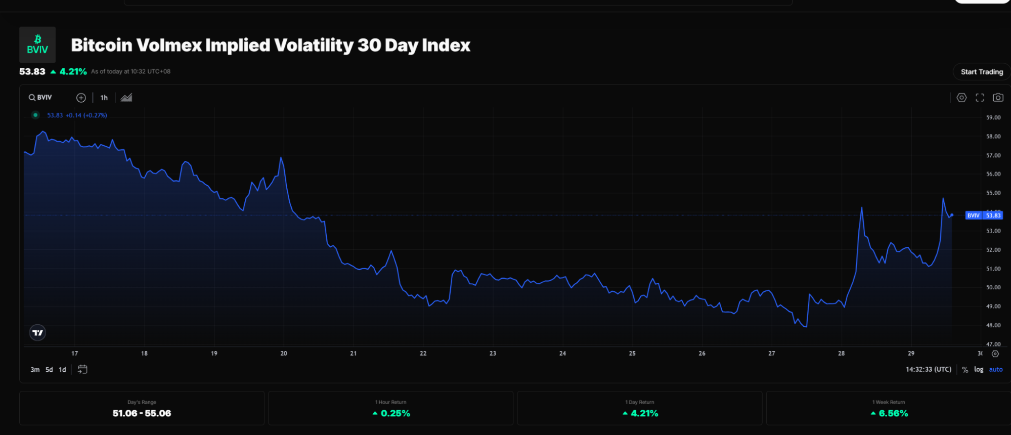The image size is (1011, 435).
Task: Click the add symbol plus icon
Action: coord(81,98)
